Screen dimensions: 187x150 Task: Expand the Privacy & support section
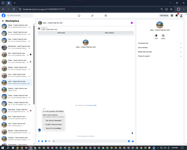coord(160,56)
